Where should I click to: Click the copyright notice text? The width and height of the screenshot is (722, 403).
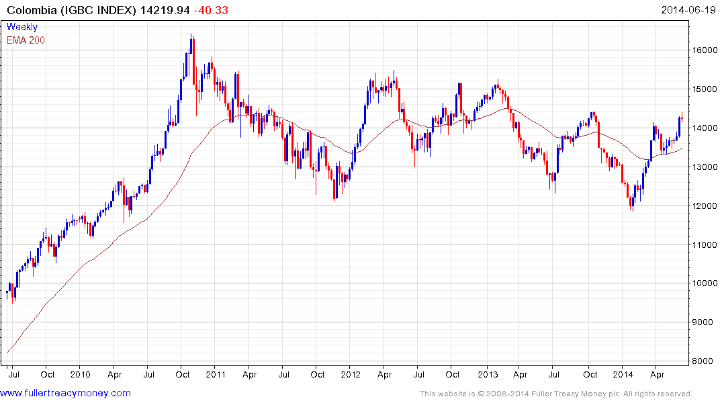point(556,394)
